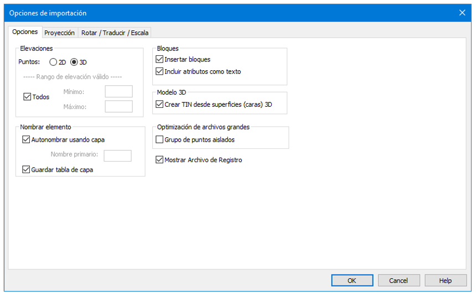Click the Cancel button
The height and width of the screenshot is (296, 476).
pos(399,281)
